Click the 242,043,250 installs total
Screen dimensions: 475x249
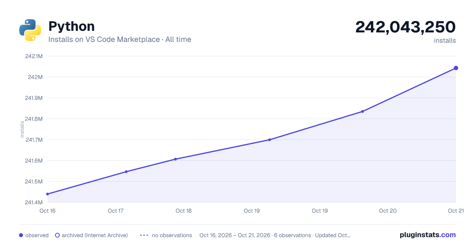[405, 27]
